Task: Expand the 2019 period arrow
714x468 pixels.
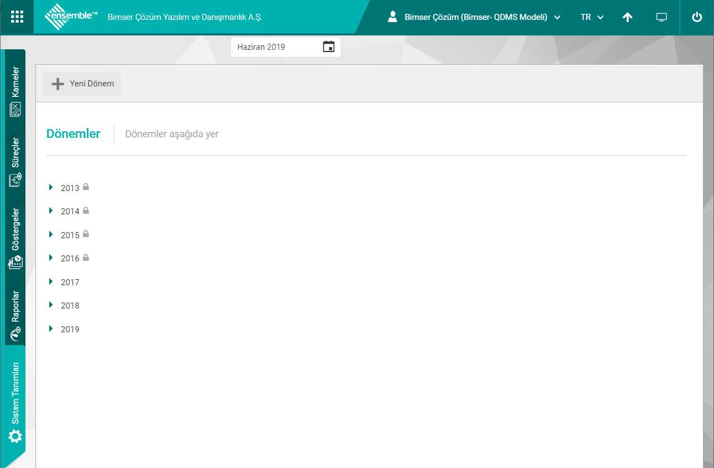Action: tap(51, 329)
